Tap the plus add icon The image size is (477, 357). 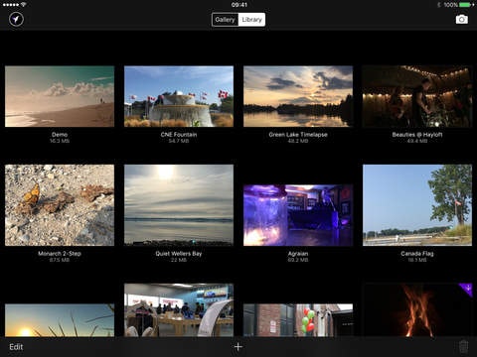pyautogui.click(x=238, y=347)
